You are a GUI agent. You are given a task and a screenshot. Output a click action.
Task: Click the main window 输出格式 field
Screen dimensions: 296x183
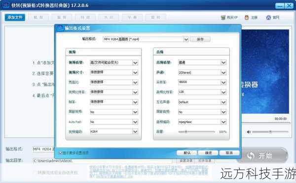(x=43, y=149)
